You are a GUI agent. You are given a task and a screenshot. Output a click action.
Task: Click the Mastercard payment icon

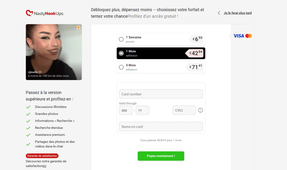tap(249, 36)
